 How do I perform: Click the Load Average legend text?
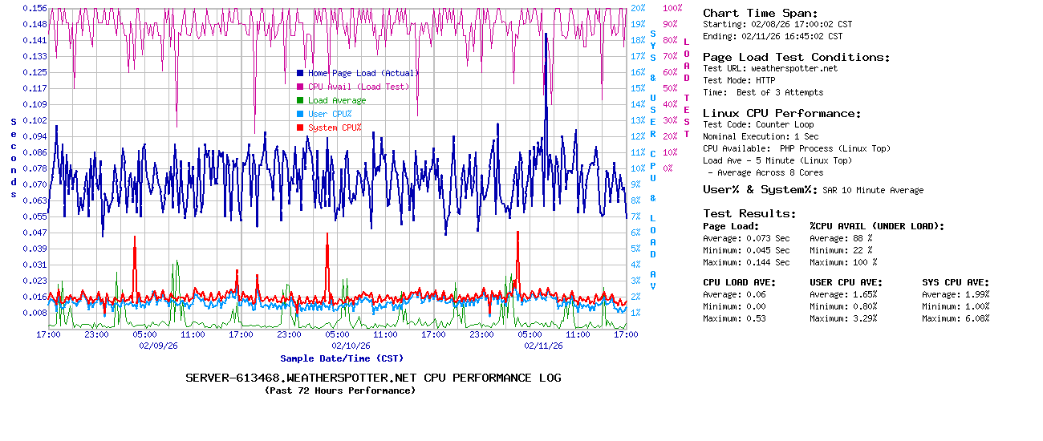(x=337, y=100)
